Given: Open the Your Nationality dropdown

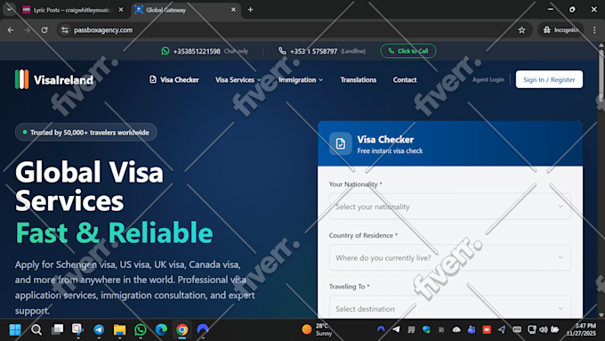Looking at the screenshot, I should 450,207.
